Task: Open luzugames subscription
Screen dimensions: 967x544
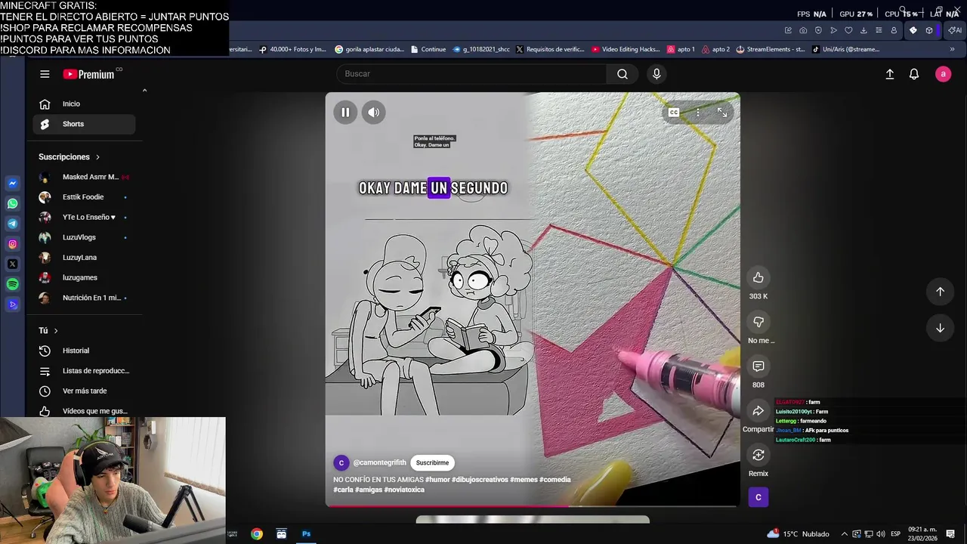Action: coord(84,277)
